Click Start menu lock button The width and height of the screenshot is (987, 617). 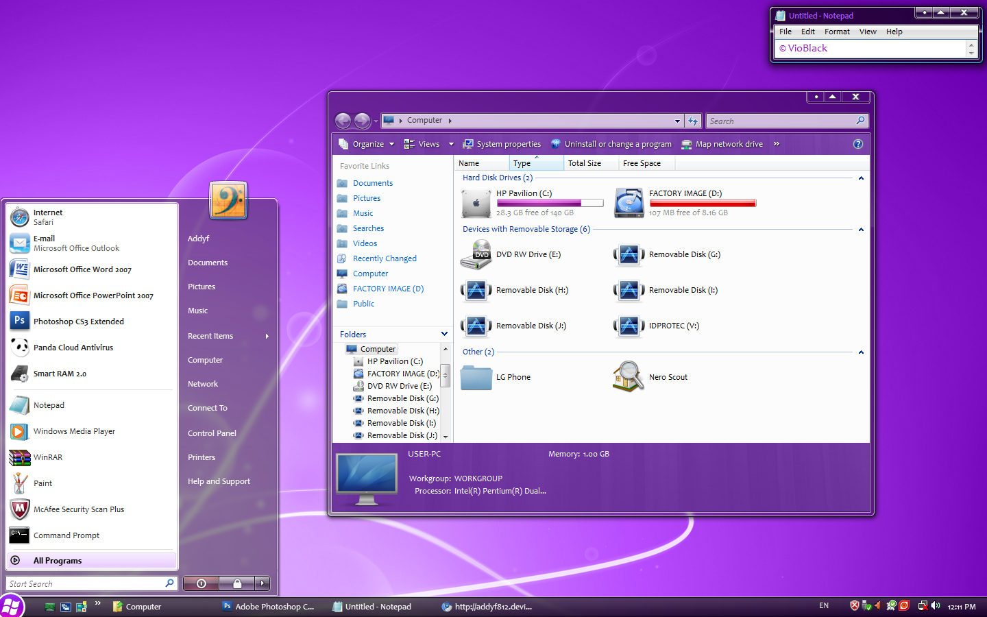point(237,583)
